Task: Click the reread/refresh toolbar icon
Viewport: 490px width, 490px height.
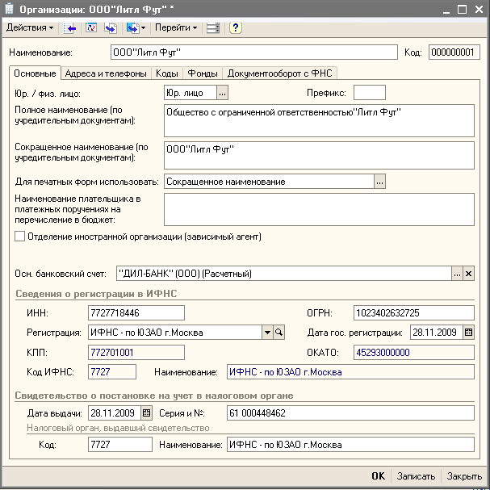Action: pyautogui.click(x=90, y=27)
